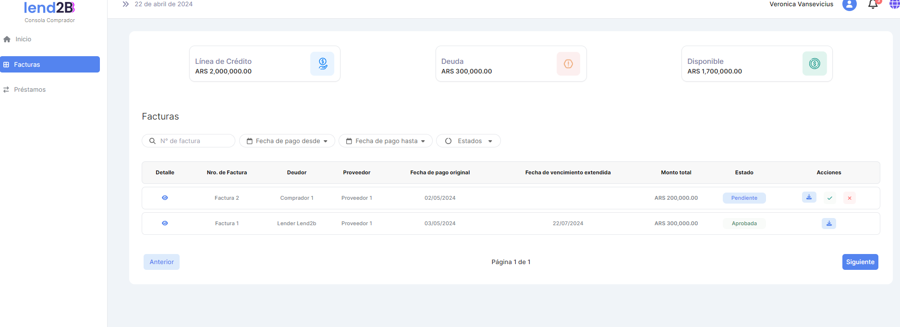Reject Factura 2 with the red X
Viewport: 900px width, 327px height.
[849, 198]
